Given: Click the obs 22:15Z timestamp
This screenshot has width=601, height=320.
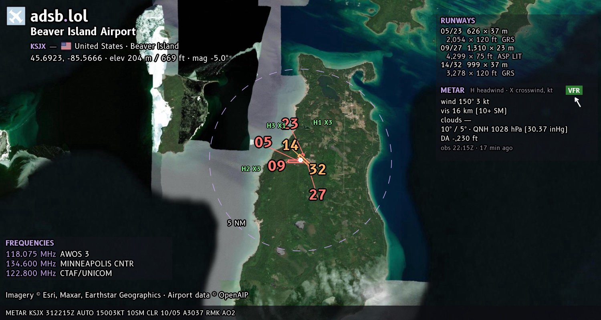Looking at the screenshot, I should tap(476, 148).
